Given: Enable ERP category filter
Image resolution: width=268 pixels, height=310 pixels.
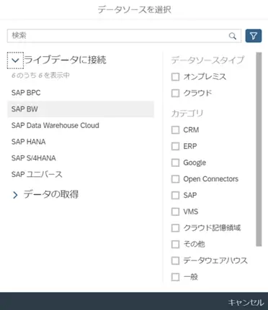Looking at the screenshot, I should point(175,146).
